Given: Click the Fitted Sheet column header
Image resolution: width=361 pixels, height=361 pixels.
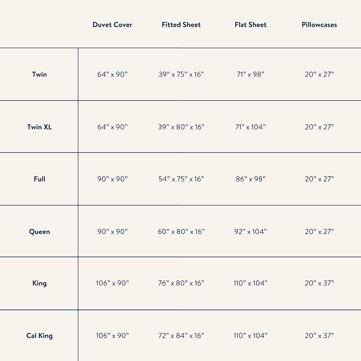Looking at the screenshot, I should (181, 25).
